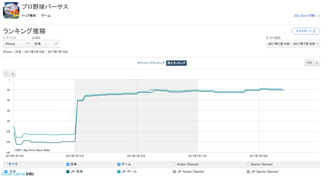Switch to ダウンロードランキング tab
The width and height of the screenshot is (322, 177).
tap(151, 63)
